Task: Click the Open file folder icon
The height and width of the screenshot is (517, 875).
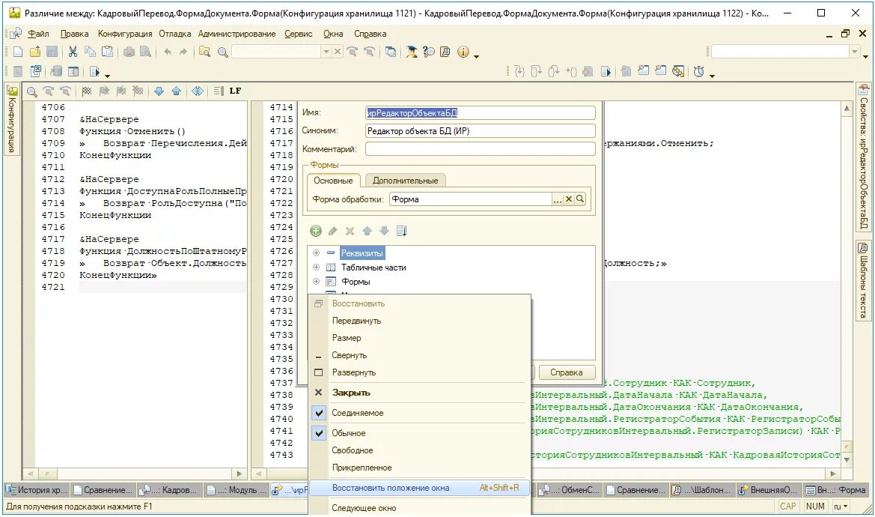Action: [35, 52]
